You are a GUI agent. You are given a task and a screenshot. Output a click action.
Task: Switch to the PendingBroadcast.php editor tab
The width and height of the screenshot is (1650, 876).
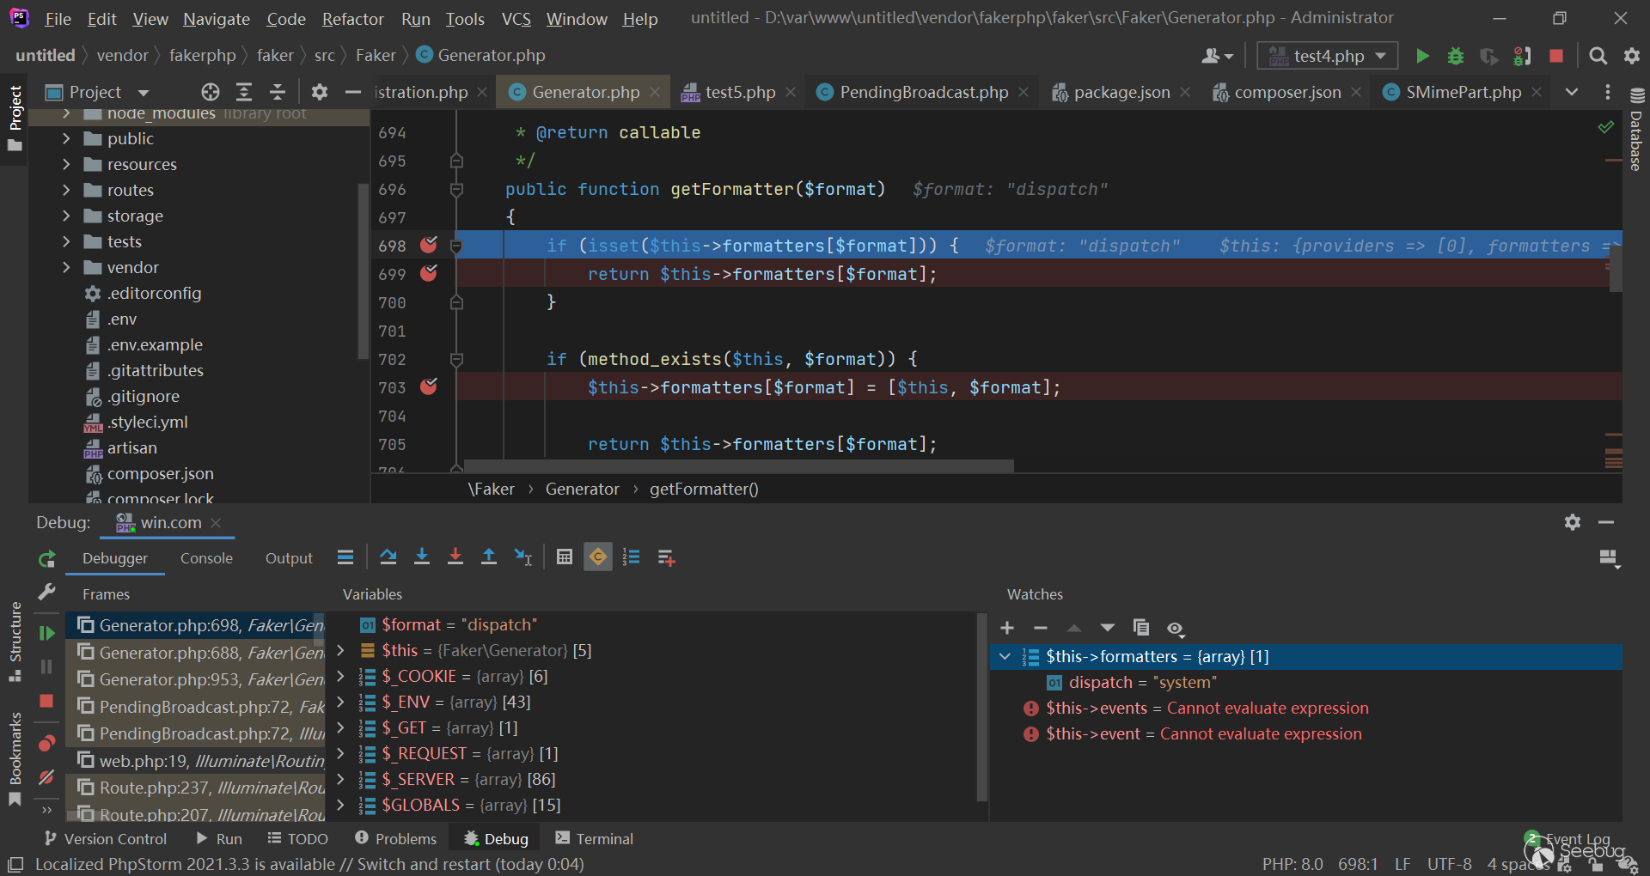[923, 92]
